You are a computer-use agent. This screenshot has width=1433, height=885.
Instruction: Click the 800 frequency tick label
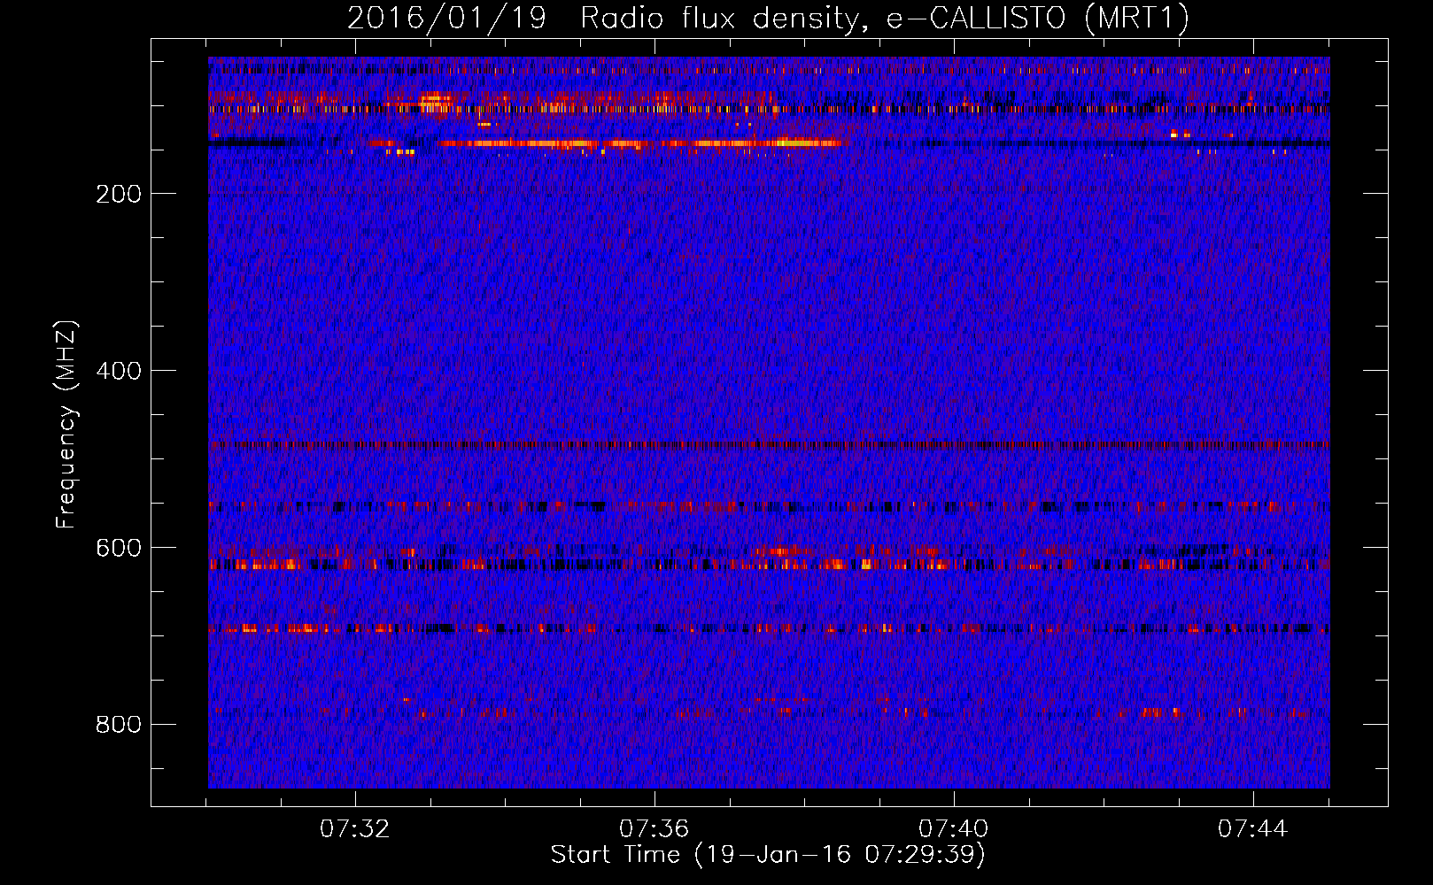(119, 725)
